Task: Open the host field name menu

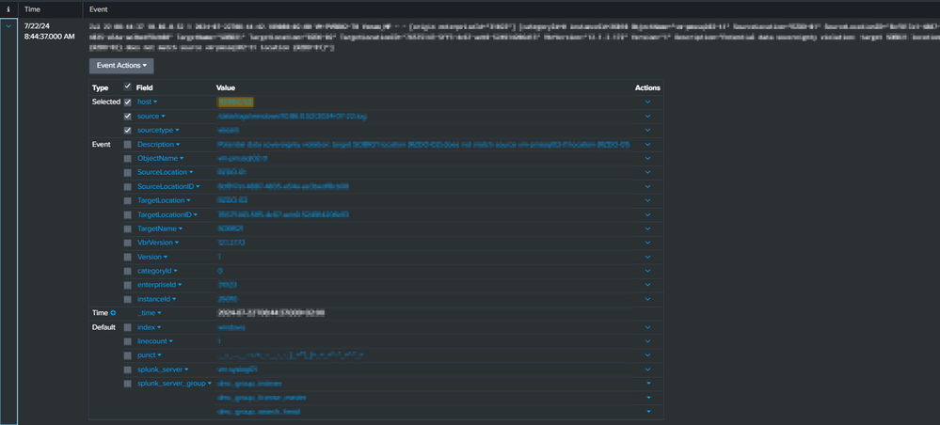Action: (x=148, y=102)
